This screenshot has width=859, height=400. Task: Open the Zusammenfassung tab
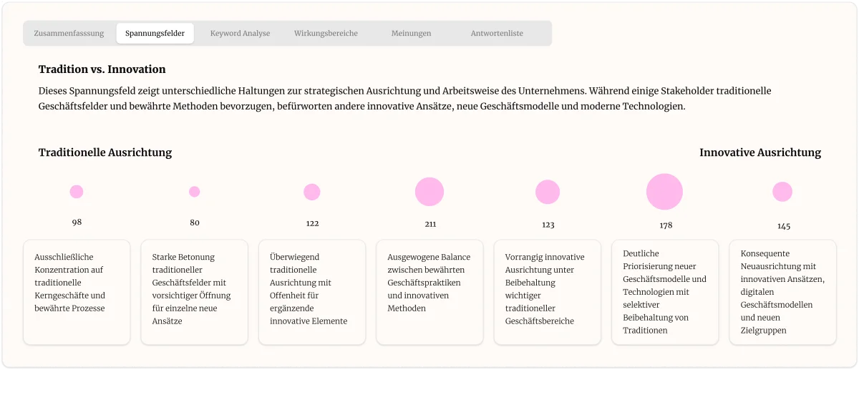[x=69, y=33]
